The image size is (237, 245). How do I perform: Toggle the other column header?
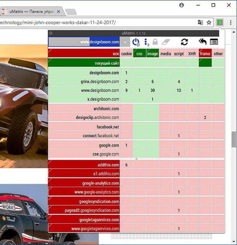click(218, 54)
